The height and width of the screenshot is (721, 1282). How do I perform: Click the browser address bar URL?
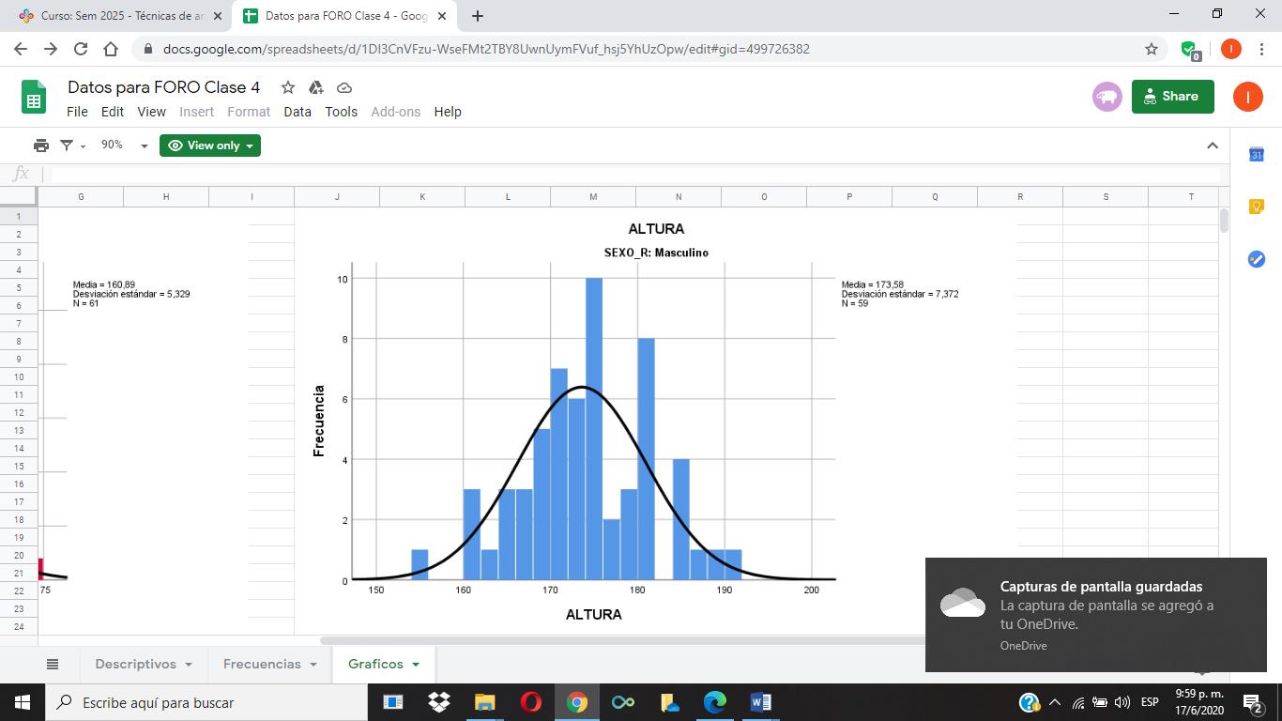coord(486,49)
